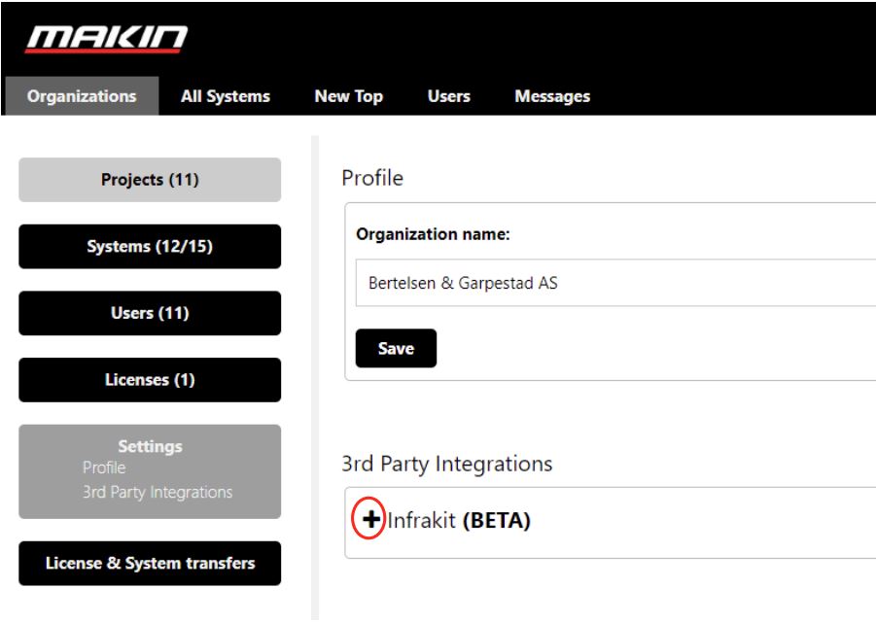Click the Infrakit (BETA) label

point(459,520)
